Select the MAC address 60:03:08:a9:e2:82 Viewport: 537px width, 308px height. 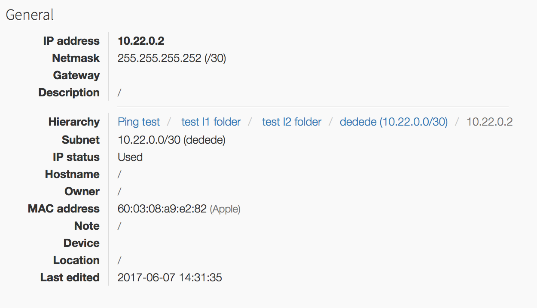click(162, 208)
